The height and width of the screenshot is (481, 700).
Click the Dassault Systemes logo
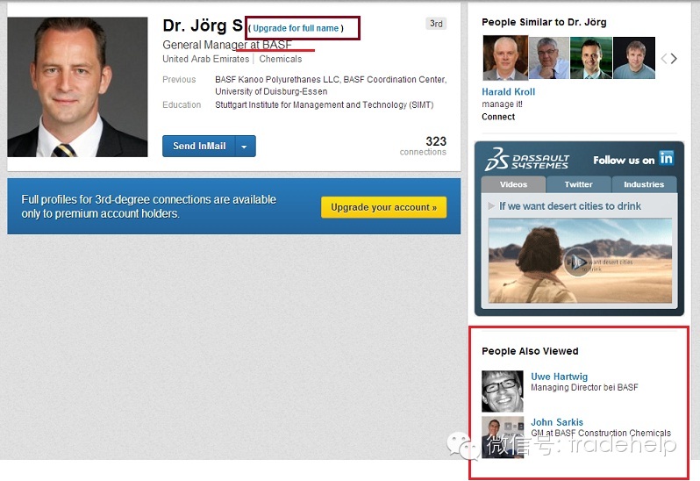click(x=527, y=160)
